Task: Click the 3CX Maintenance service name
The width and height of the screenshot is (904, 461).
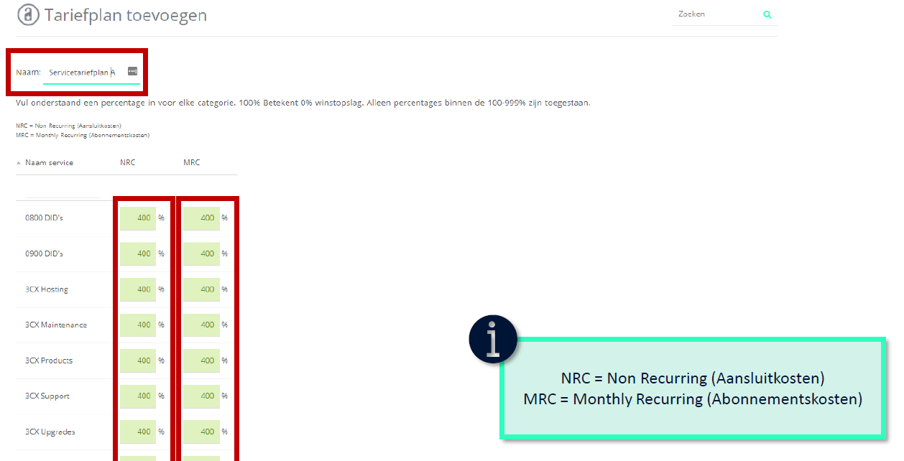Action: (x=56, y=325)
